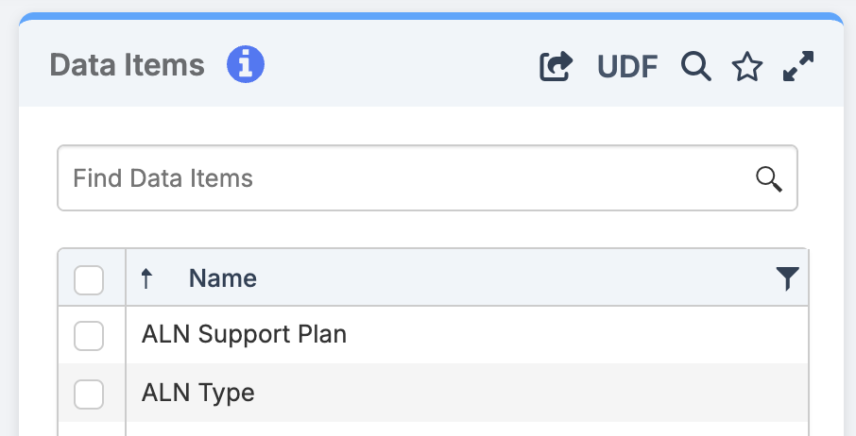Sort by clicking the Name column header

223,278
